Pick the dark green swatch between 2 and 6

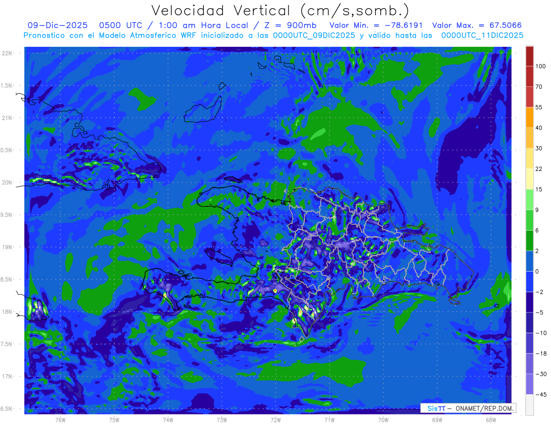click(x=529, y=240)
